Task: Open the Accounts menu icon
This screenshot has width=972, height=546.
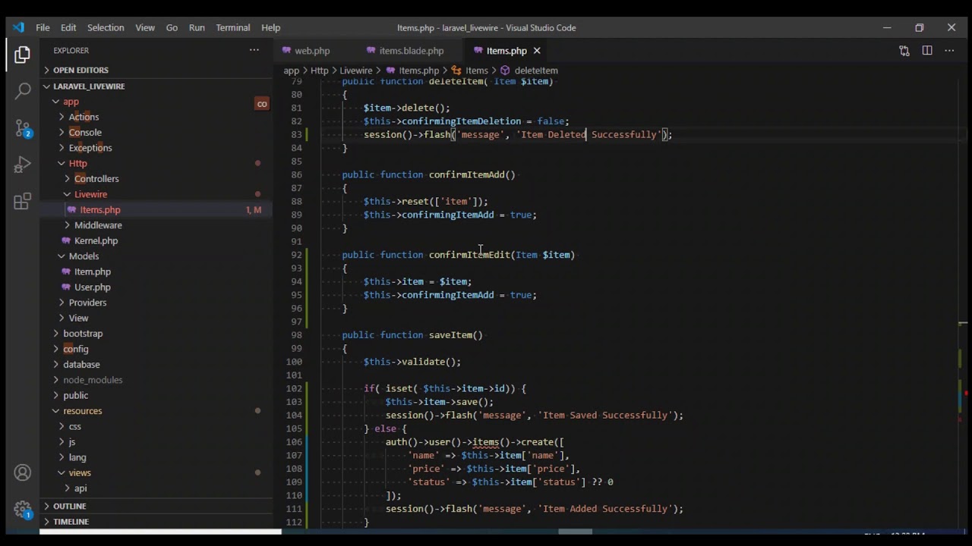Action: point(22,473)
